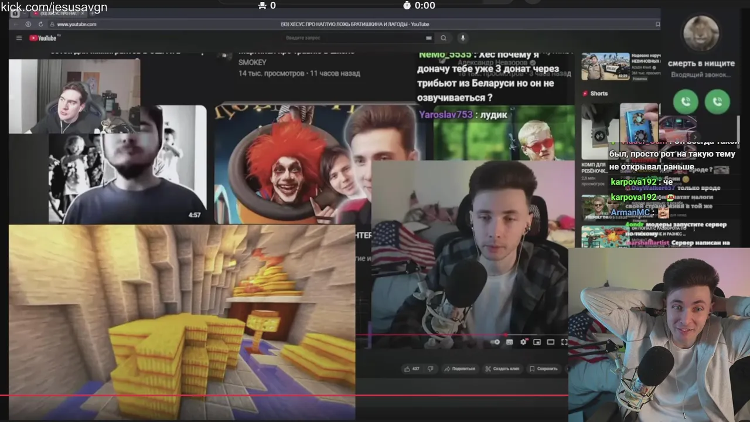
Task: Go to the YouTube home logo
Action: (x=43, y=38)
